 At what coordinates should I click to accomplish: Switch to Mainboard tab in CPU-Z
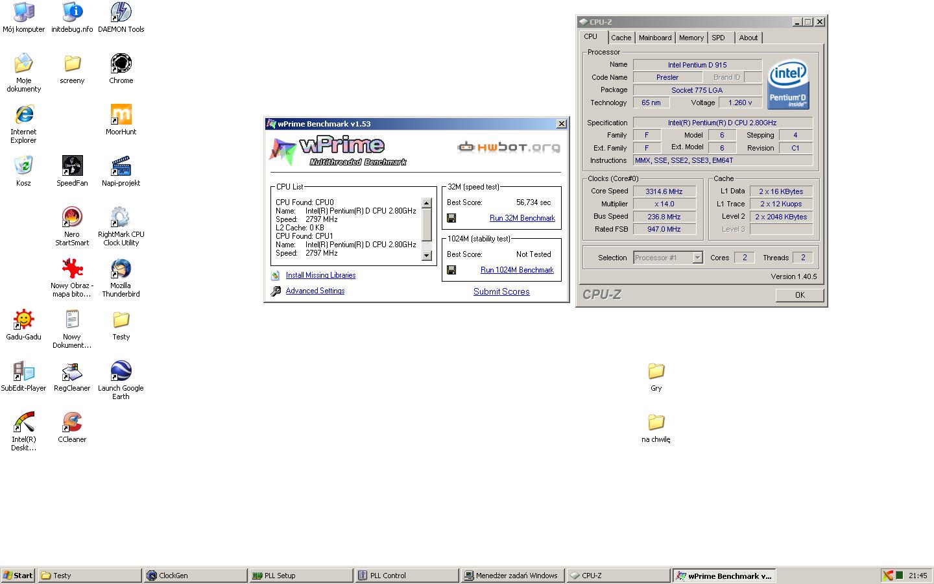[x=655, y=38]
